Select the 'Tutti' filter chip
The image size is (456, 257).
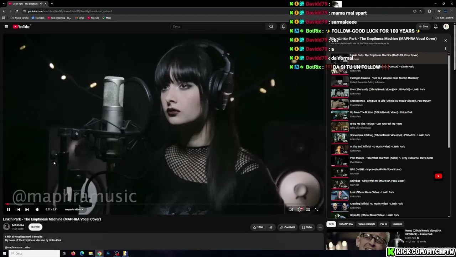pyautogui.click(x=331, y=224)
